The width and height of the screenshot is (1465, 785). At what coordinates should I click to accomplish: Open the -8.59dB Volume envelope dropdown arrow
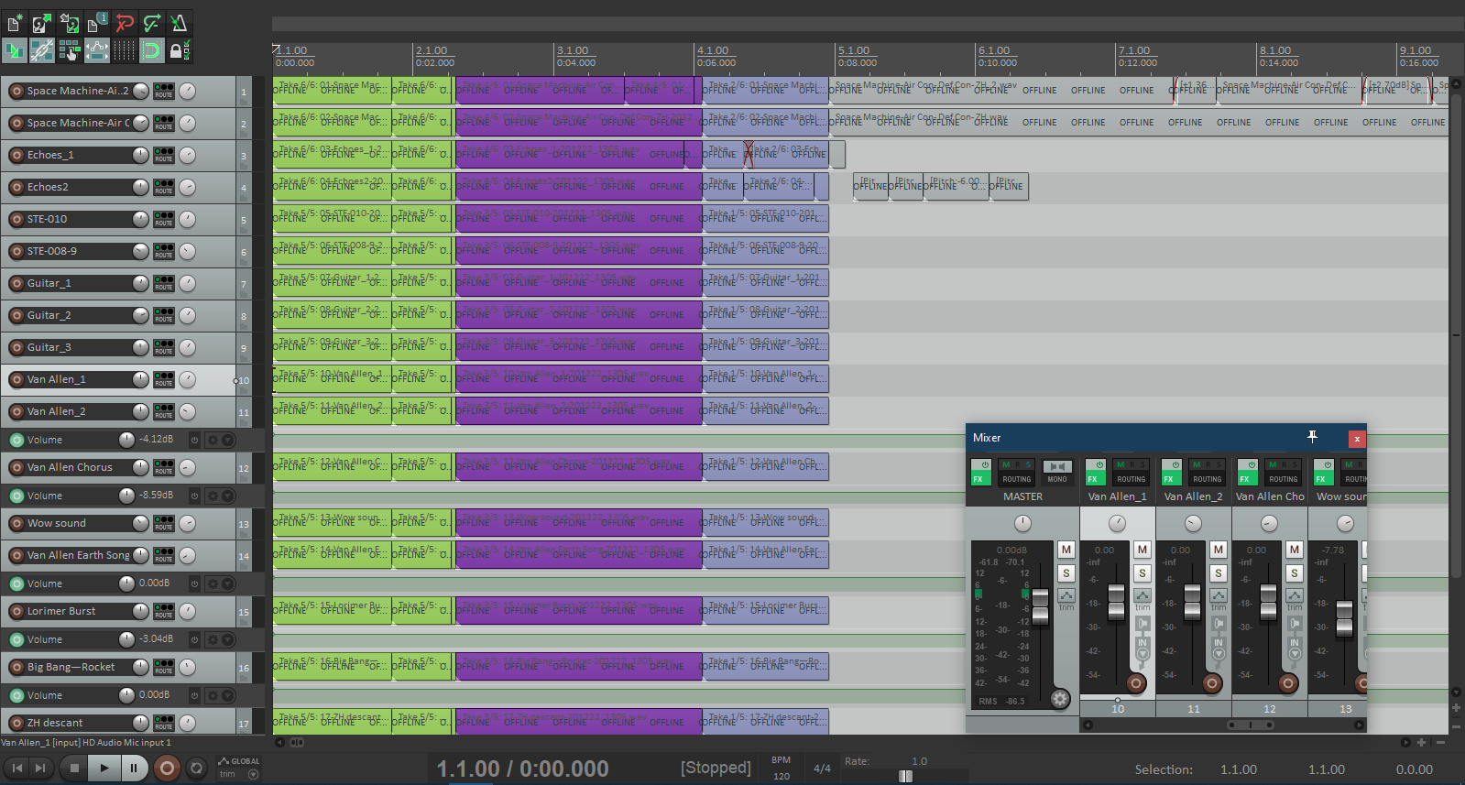tap(228, 496)
